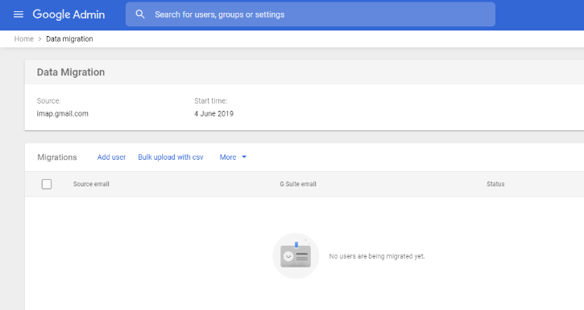Click the No users are being migrated text

coord(377,256)
